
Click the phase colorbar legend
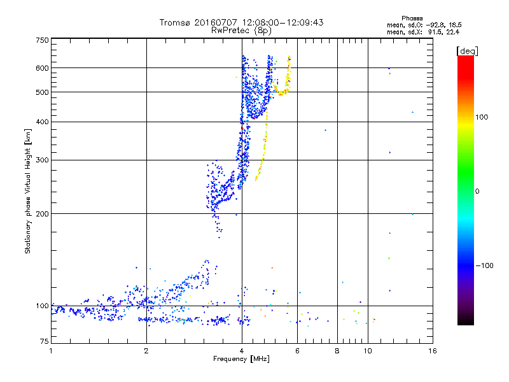pos(466,190)
